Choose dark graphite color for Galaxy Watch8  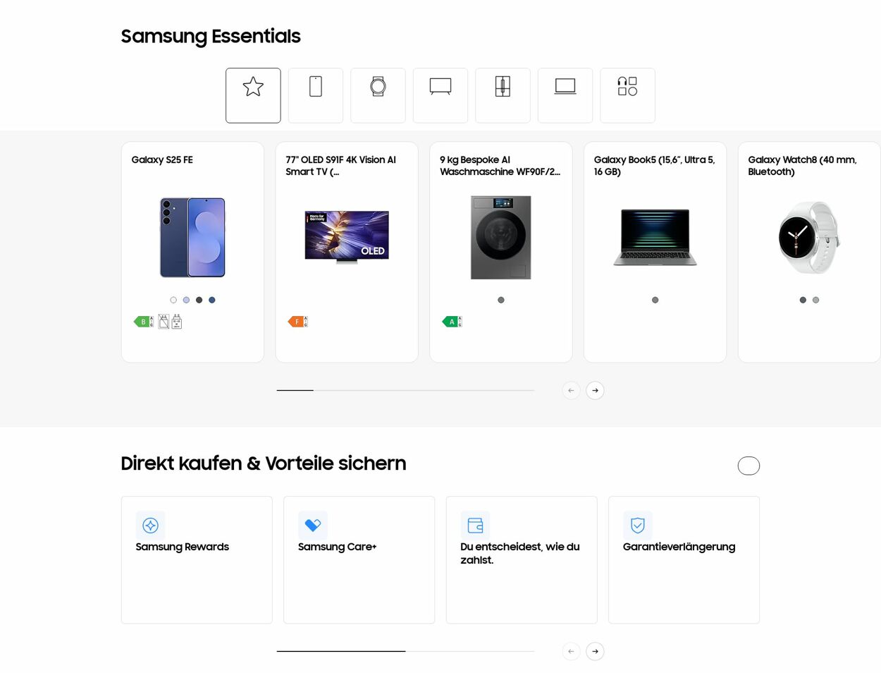(x=803, y=300)
